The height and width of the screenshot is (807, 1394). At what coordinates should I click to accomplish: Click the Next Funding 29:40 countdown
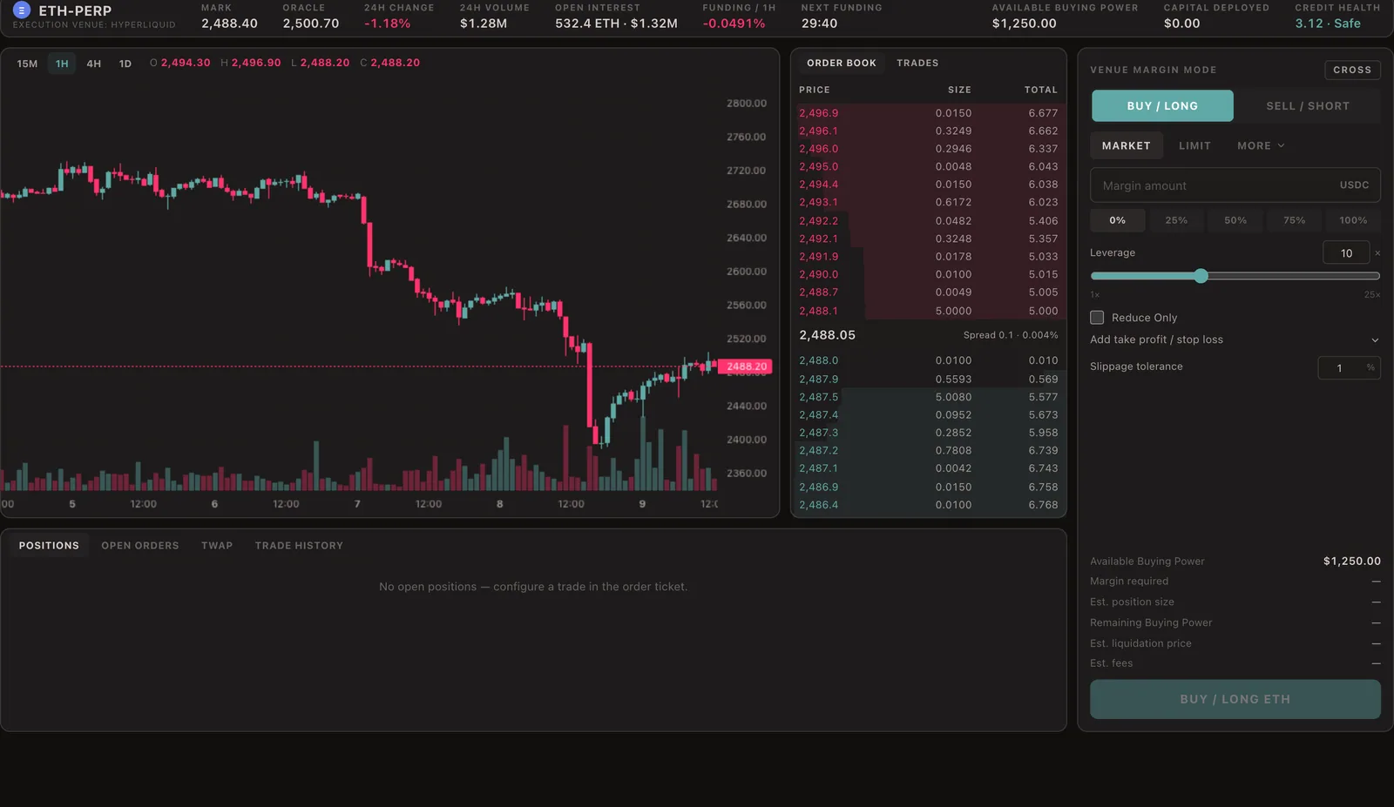click(819, 24)
